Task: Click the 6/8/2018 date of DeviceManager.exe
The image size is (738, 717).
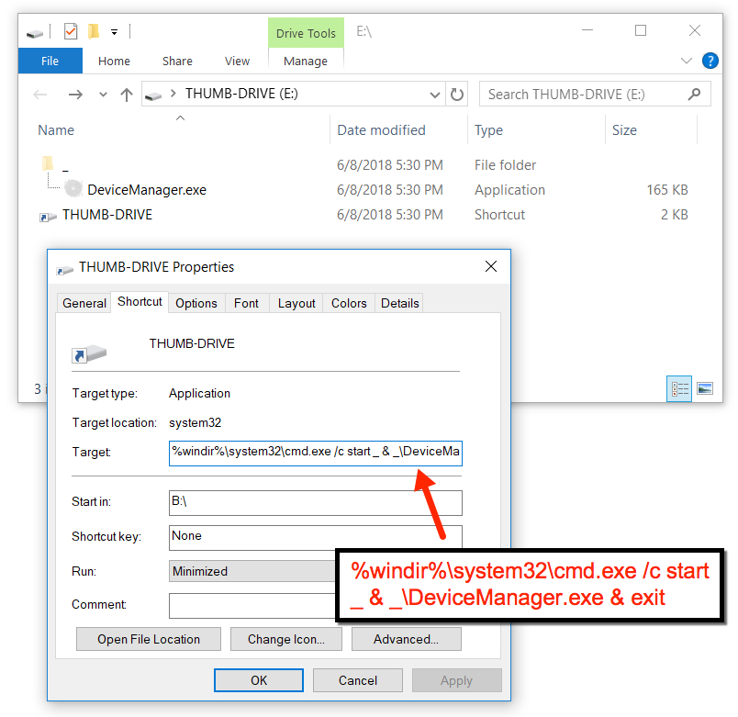Action: [390, 190]
